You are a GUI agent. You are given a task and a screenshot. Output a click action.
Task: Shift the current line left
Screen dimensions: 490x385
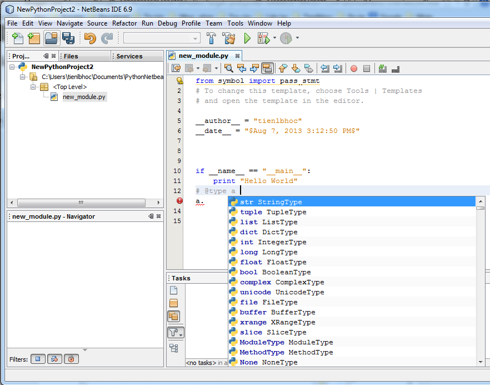(326, 68)
